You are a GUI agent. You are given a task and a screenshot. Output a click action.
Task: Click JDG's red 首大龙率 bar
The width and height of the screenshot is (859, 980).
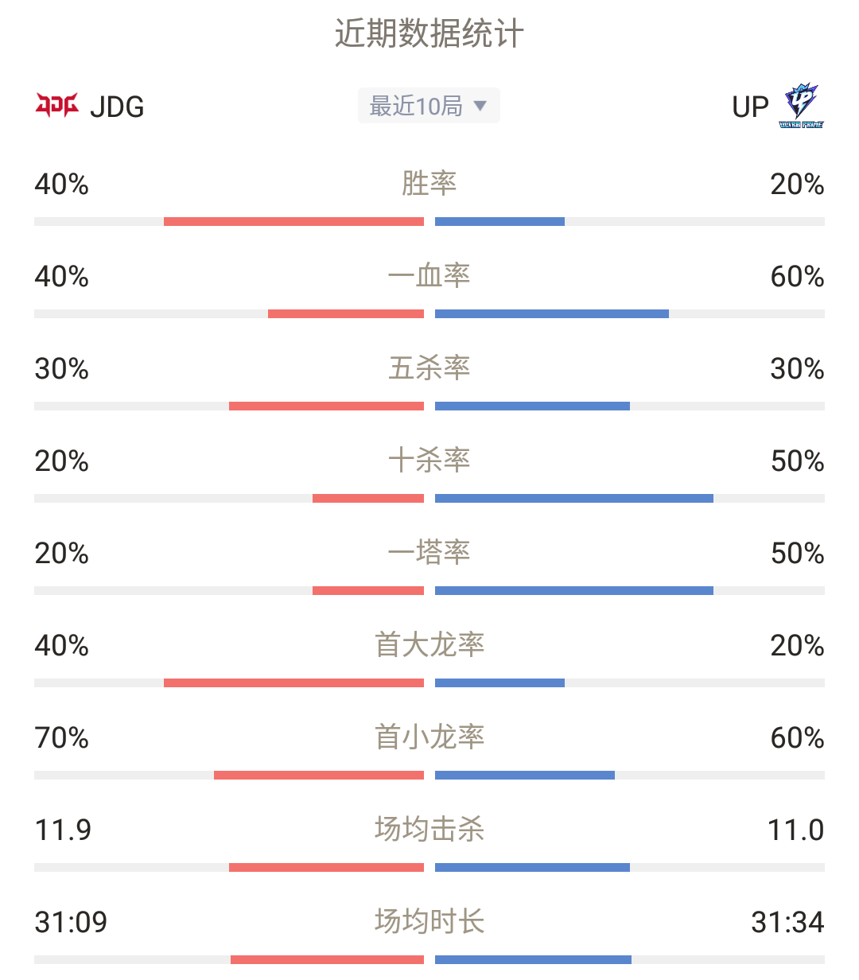(293, 683)
